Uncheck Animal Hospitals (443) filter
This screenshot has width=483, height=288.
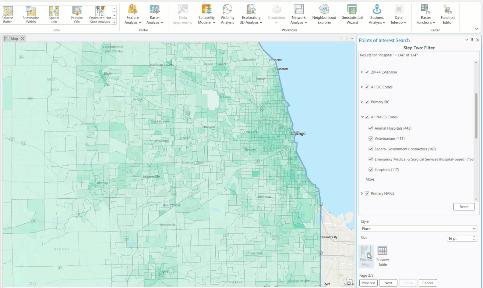point(371,128)
